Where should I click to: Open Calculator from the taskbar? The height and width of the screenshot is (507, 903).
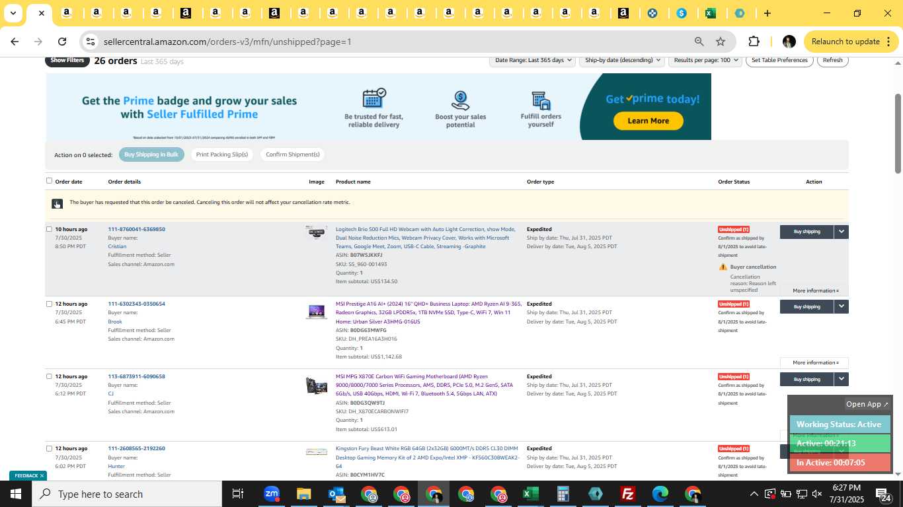pos(563,494)
